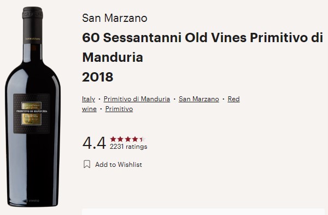This screenshot has width=328, height=215.
Task: Open the Italy country link
Action: (x=89, y=99)
